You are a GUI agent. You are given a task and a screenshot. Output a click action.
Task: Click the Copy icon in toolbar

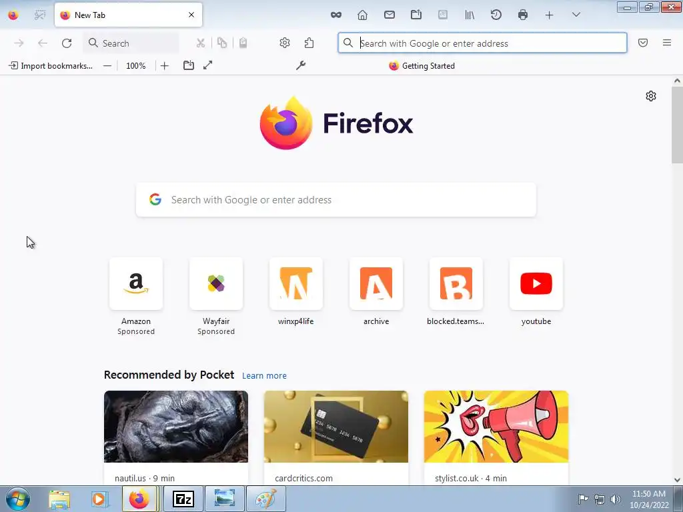[222, 43]
